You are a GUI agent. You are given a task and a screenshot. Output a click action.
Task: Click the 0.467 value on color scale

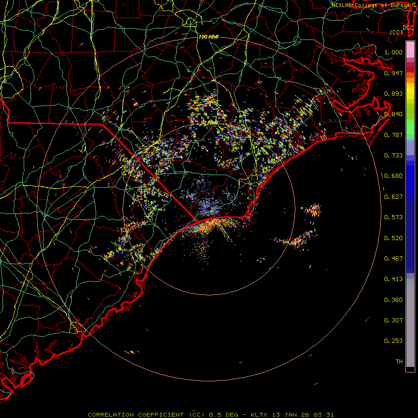(x=393, y=259)
